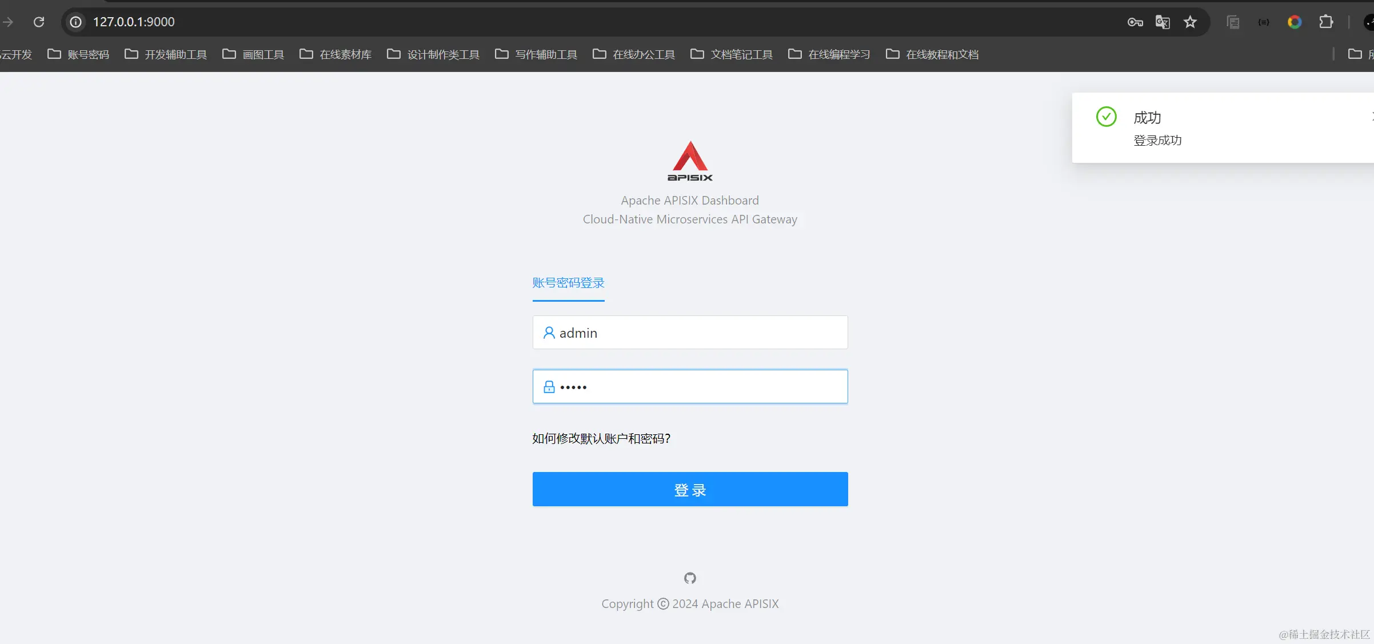This screenshot has width=1374, height=644.
Task: Open the GitHub repository via footer icon
Action: point(690,578)
